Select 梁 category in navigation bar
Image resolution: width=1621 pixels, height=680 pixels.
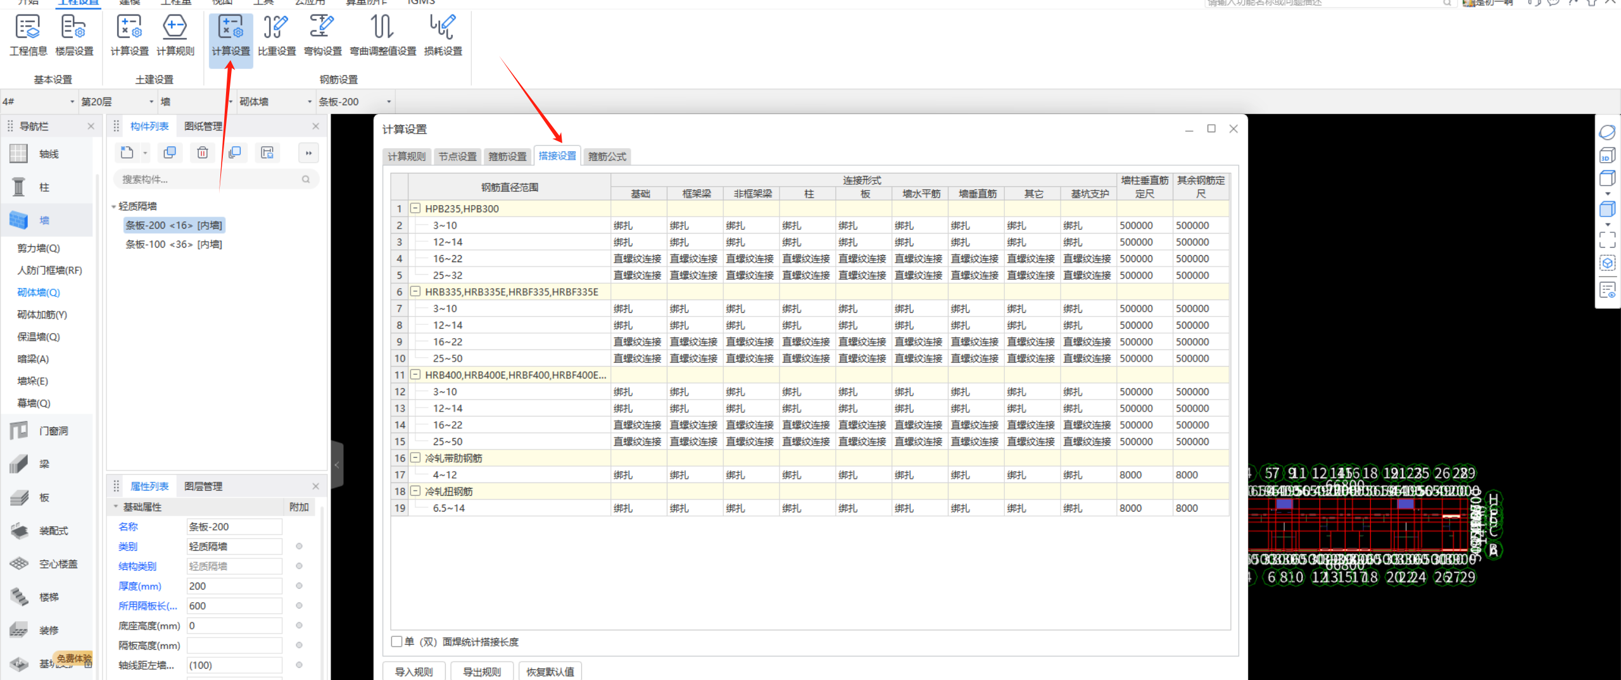pos(47,464)
